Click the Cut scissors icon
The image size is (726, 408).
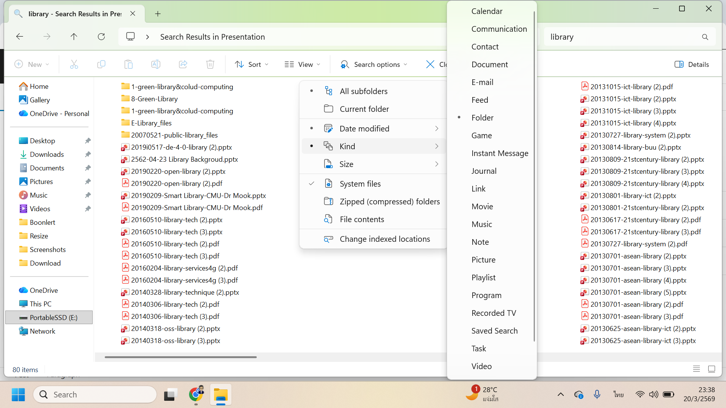(x=74, y=65)
